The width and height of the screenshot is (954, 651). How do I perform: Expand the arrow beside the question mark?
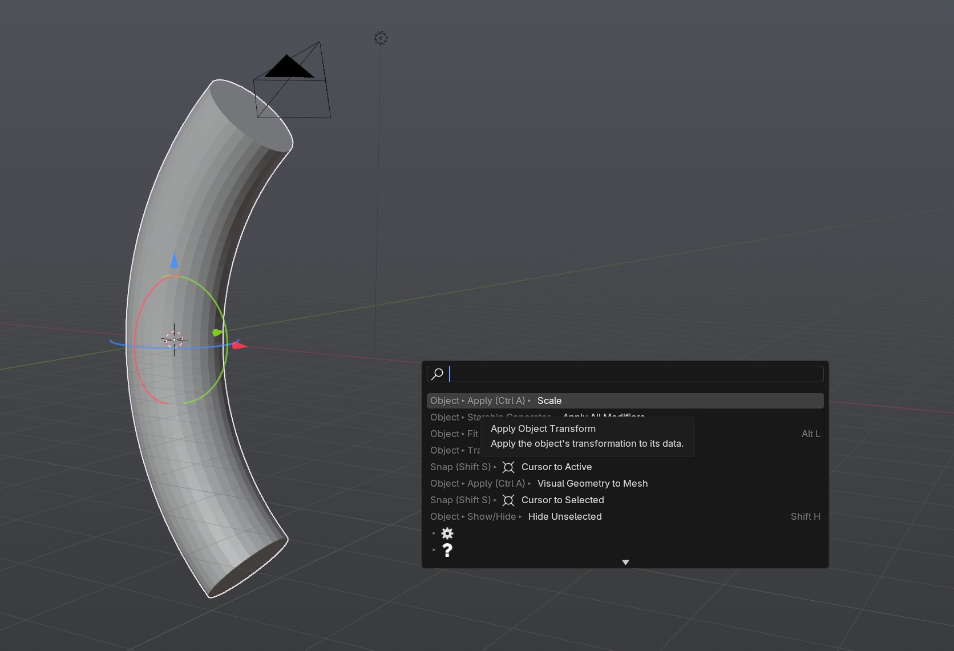click(x=434, y=550)
